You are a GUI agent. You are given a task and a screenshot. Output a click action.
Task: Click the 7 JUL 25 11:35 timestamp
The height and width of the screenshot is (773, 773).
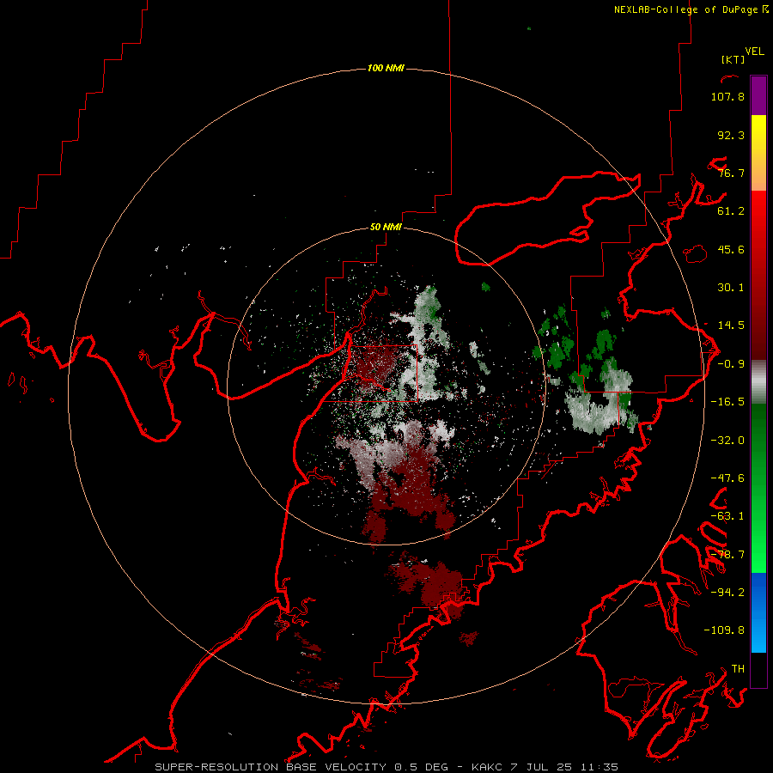pos(564,767)
